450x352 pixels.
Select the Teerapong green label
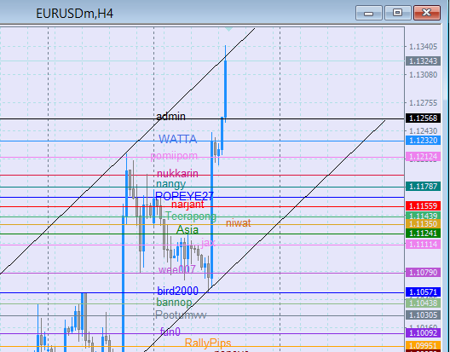click(191, 216)
